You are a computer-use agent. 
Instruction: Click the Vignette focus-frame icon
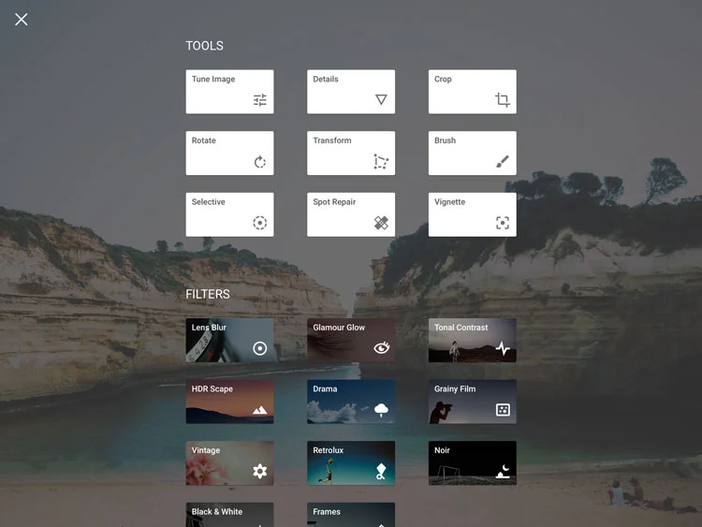point(503,223)
